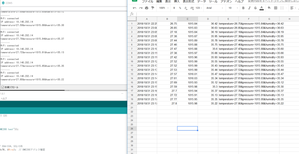
Task: Format selection as yen currency
Action: pyautogui.click(x=174, y=8)
